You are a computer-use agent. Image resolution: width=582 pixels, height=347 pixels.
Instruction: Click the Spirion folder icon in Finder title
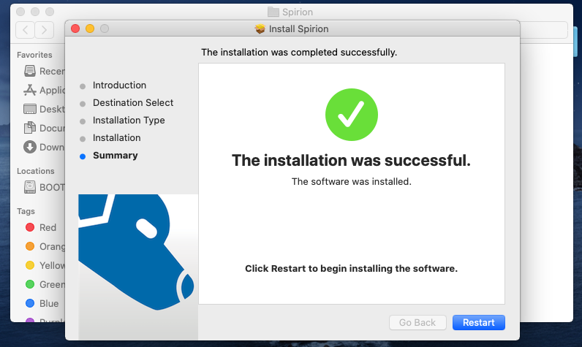click(x=273, y=12)
